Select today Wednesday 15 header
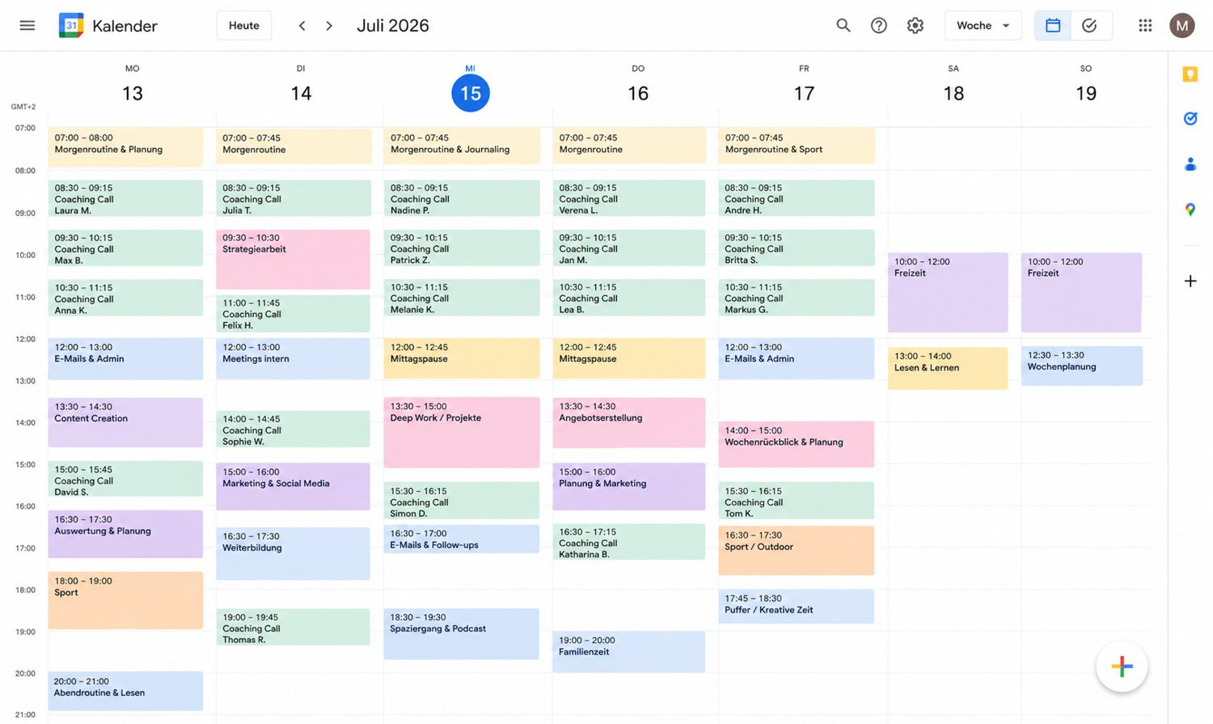Screen dimensions: 1213x724 [x=471, y=93]
